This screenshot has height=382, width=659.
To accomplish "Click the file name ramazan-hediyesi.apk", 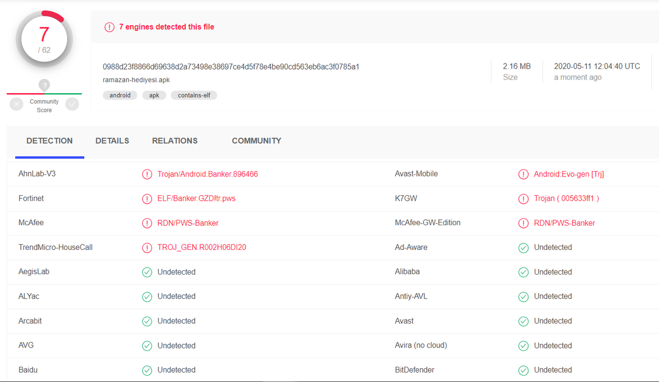I will [136, 80].
